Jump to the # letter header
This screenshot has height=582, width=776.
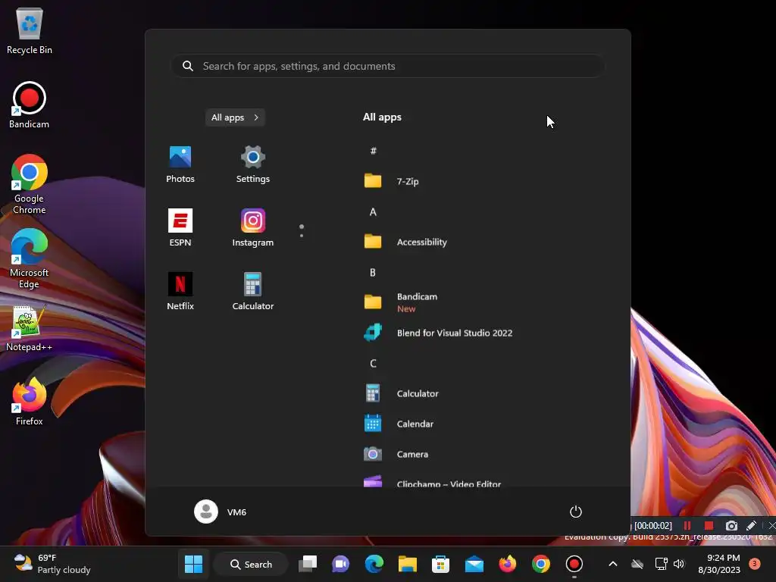[x=373, y=151]
